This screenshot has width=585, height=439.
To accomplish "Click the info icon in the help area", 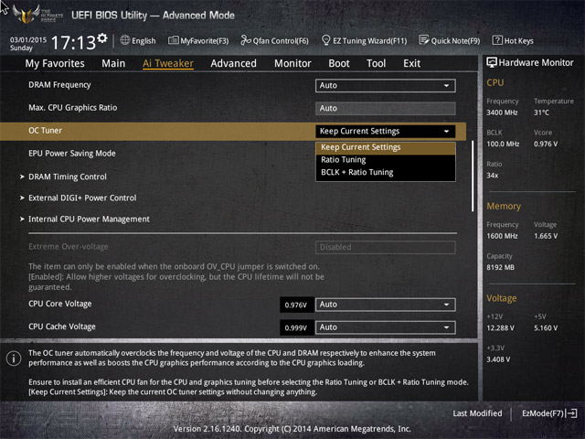I will (x=14, y=359).
